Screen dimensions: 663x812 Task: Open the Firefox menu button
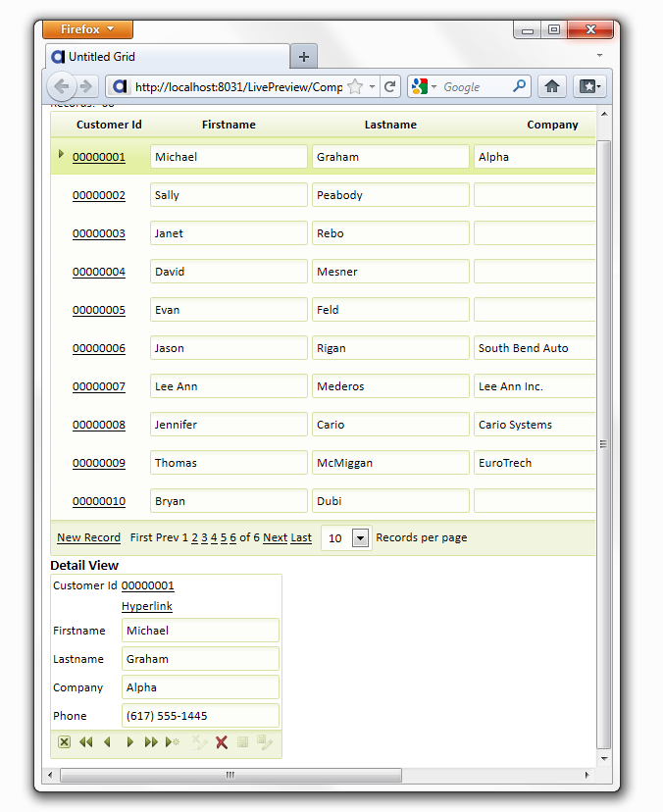[x=87, y=29]
